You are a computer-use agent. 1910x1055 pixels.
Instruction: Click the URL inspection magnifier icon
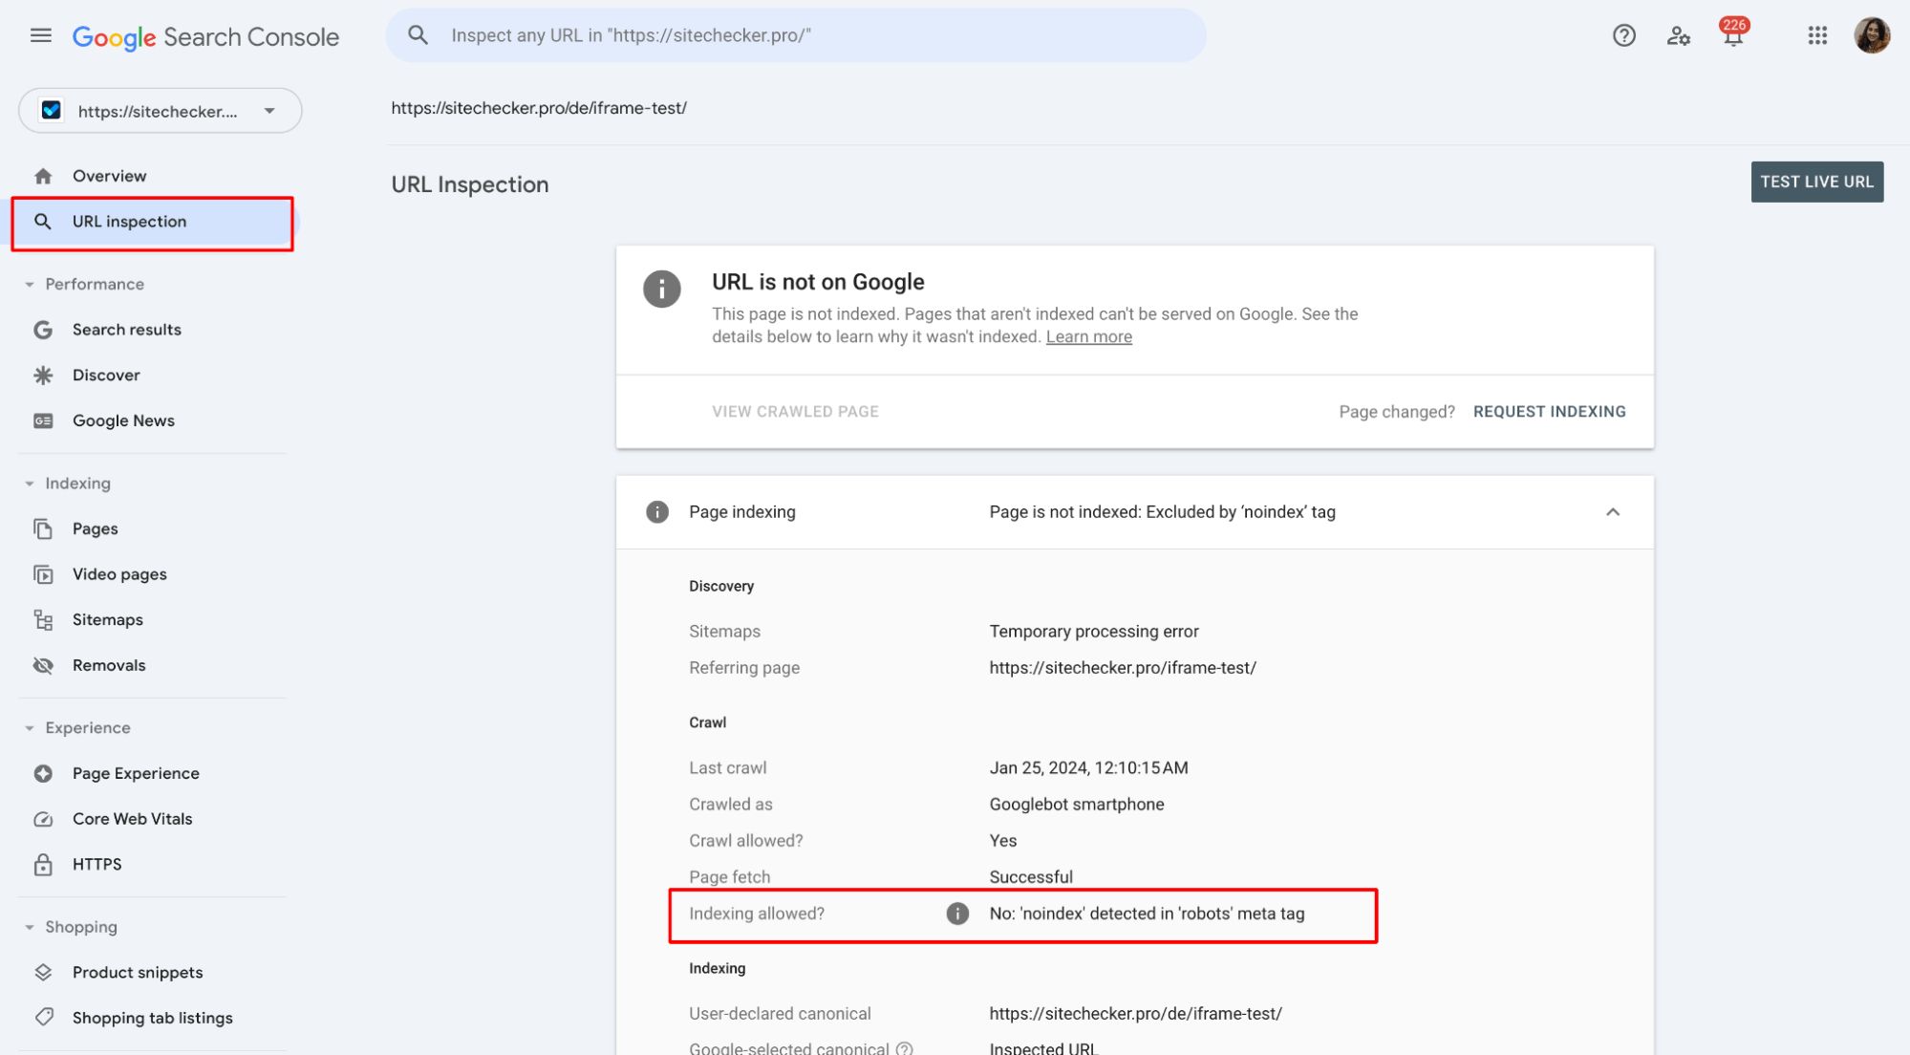(x=43, y=222)
